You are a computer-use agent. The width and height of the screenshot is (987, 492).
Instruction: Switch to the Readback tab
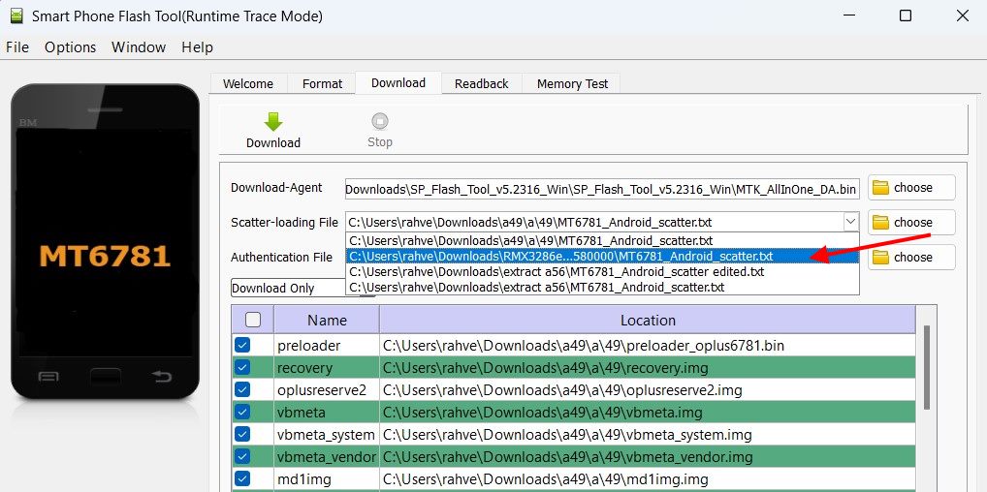(x=482, y=83)
